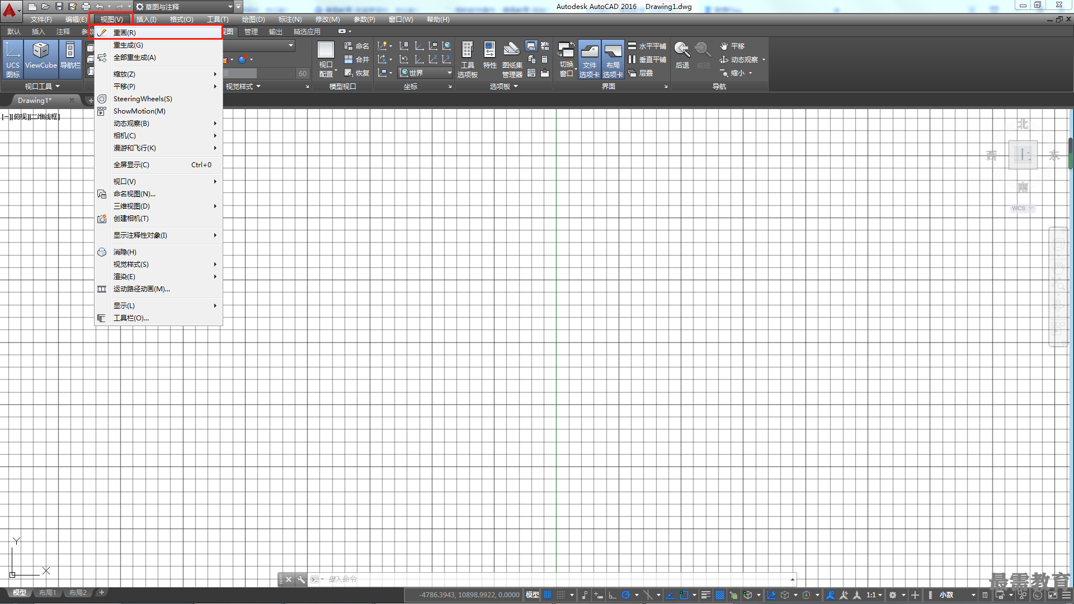Image resolution: width=1074 pixels, height=604 pixels.
Task: Click the wrench icon in command line
Action: [x=301, y=579]
